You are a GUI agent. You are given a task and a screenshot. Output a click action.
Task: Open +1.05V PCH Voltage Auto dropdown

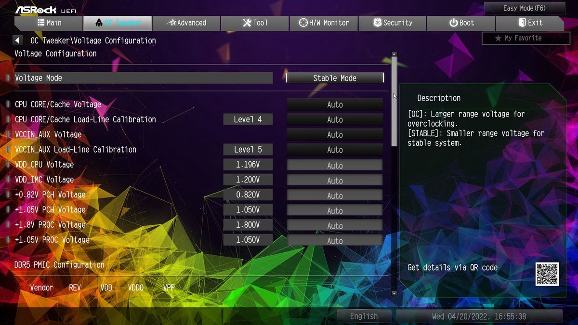[x=335, y=210]
